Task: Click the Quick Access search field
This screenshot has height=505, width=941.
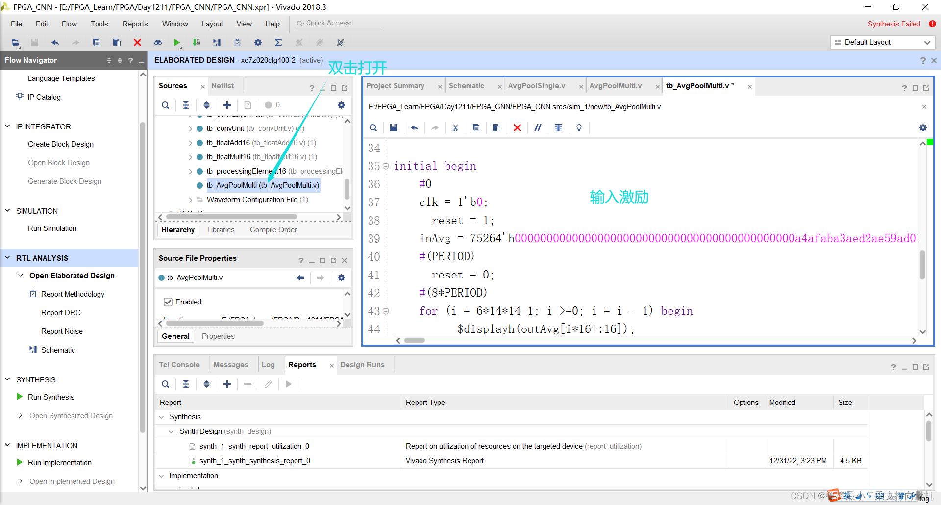Action: pos(339,23)
